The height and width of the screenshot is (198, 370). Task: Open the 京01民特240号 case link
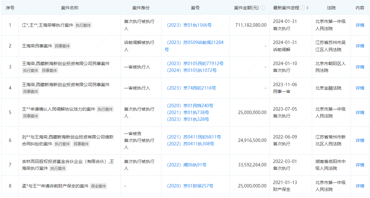(x=192, y=105)
